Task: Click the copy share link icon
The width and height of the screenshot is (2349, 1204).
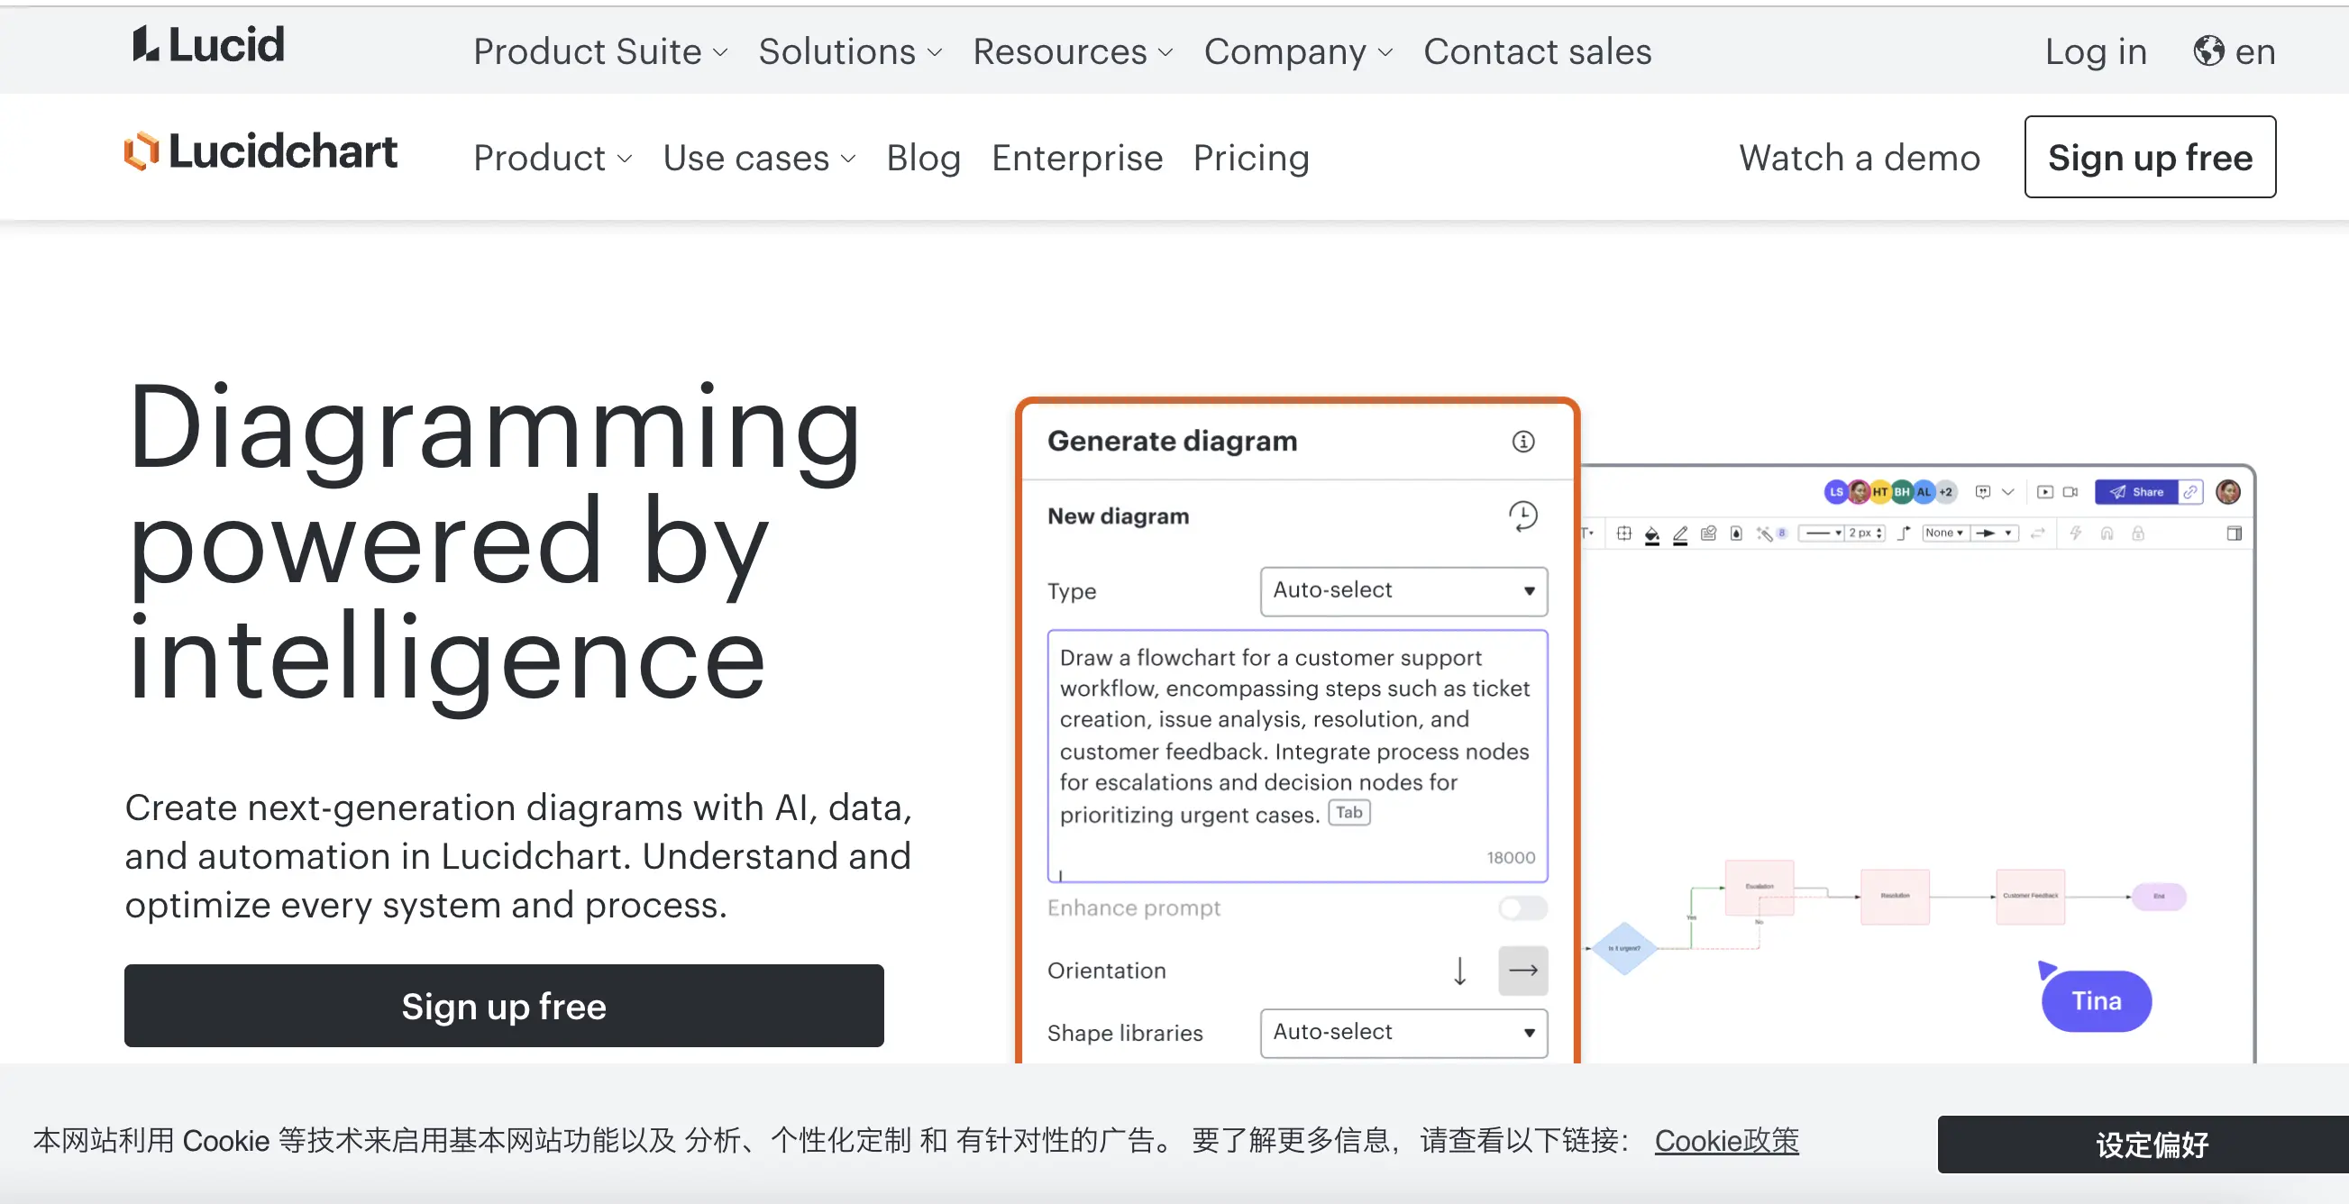Action: pyautogui.click(x=2190, y=492)
